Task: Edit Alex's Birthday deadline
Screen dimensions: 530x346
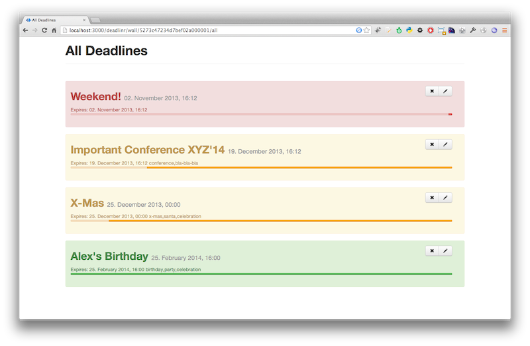Action: [x=445, y=251]
